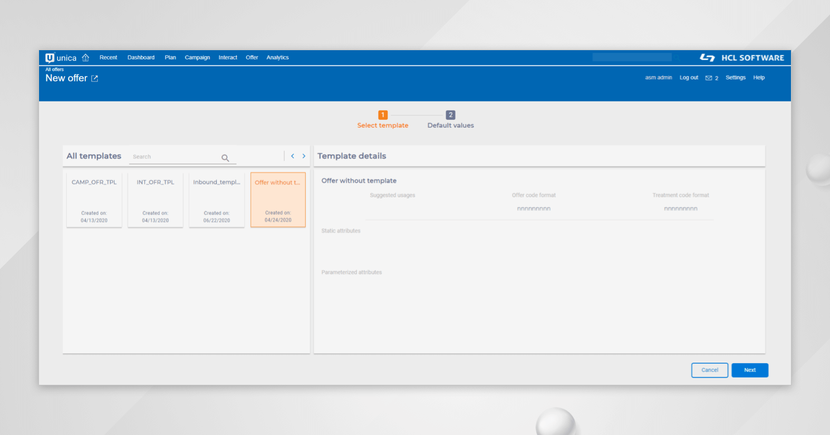Screen dimensions: 830x435
Task: Select the CAMP_OFR_TPL template card
Action: tap(94, 200)
